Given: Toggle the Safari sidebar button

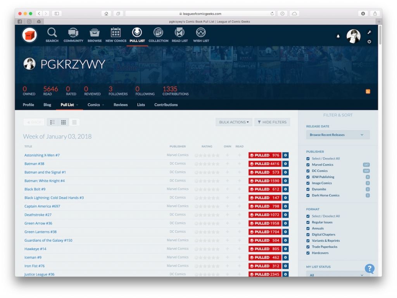Looking at the screenshot, I should (x=57, y=14).
